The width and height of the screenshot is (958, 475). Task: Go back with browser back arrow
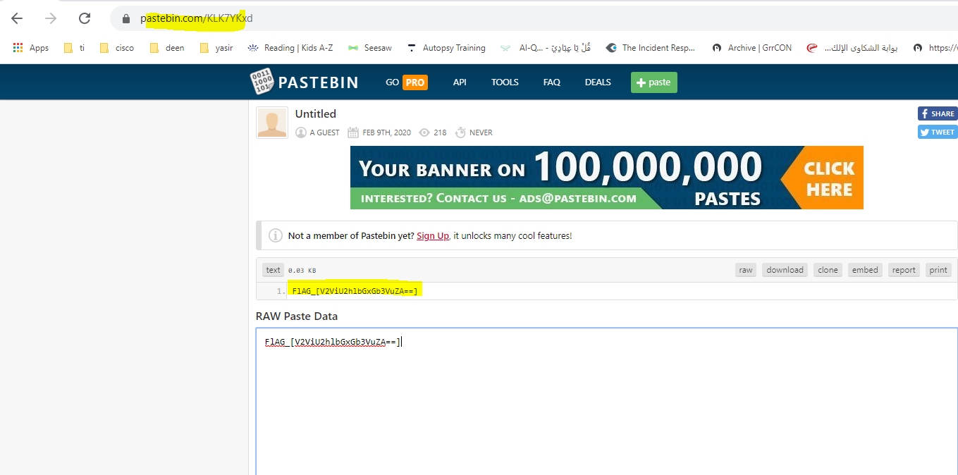[x=17, y=19]
